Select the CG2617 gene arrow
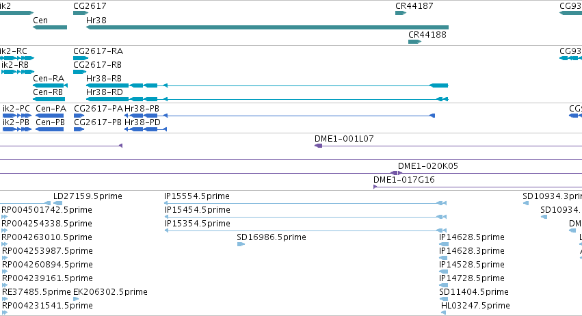The width and height of the screenshot is (582, 316). click(81, 13)
